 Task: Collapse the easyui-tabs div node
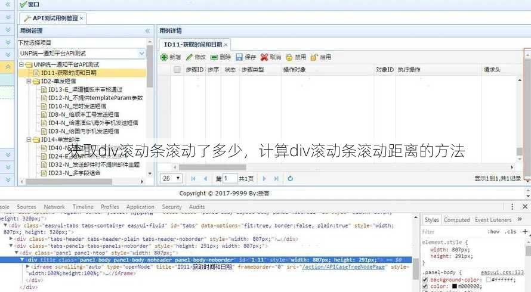tap(5, 225)
